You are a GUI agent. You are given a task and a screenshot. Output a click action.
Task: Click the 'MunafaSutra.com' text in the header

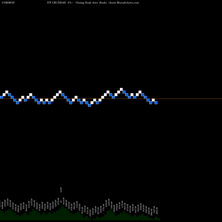click(128, 3)
